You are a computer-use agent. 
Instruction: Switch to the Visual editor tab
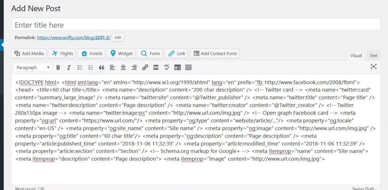[x=356, y=56]
